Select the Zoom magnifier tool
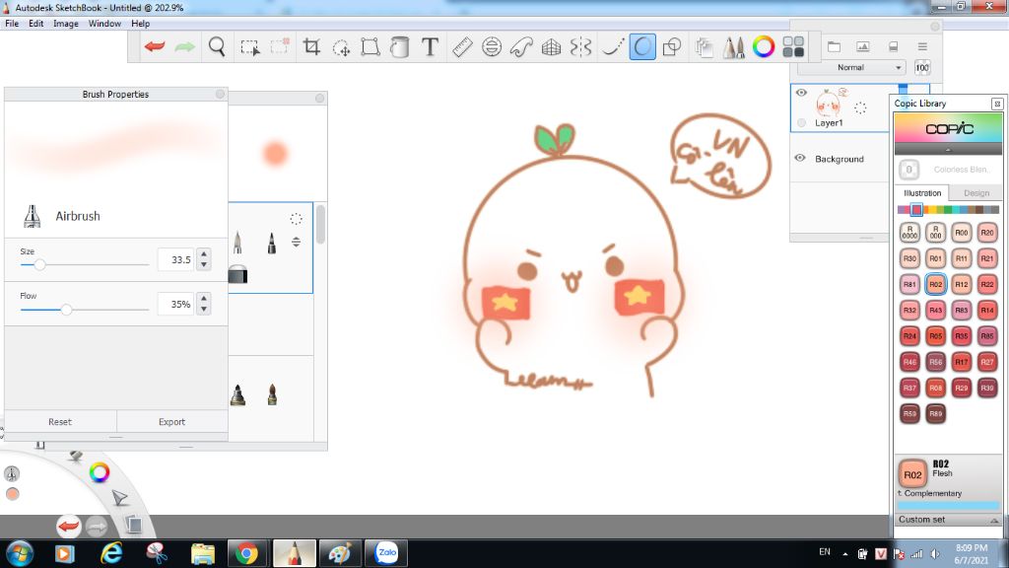The height and width of the screenshot is (568, 1009). [x=217, y=46]
